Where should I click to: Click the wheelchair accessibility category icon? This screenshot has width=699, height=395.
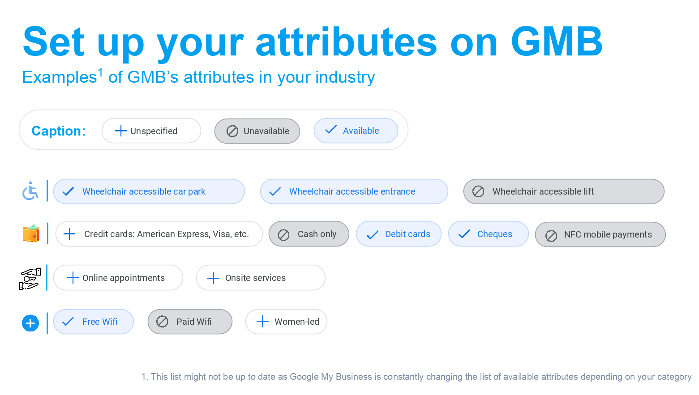click(x=30, y=191)
